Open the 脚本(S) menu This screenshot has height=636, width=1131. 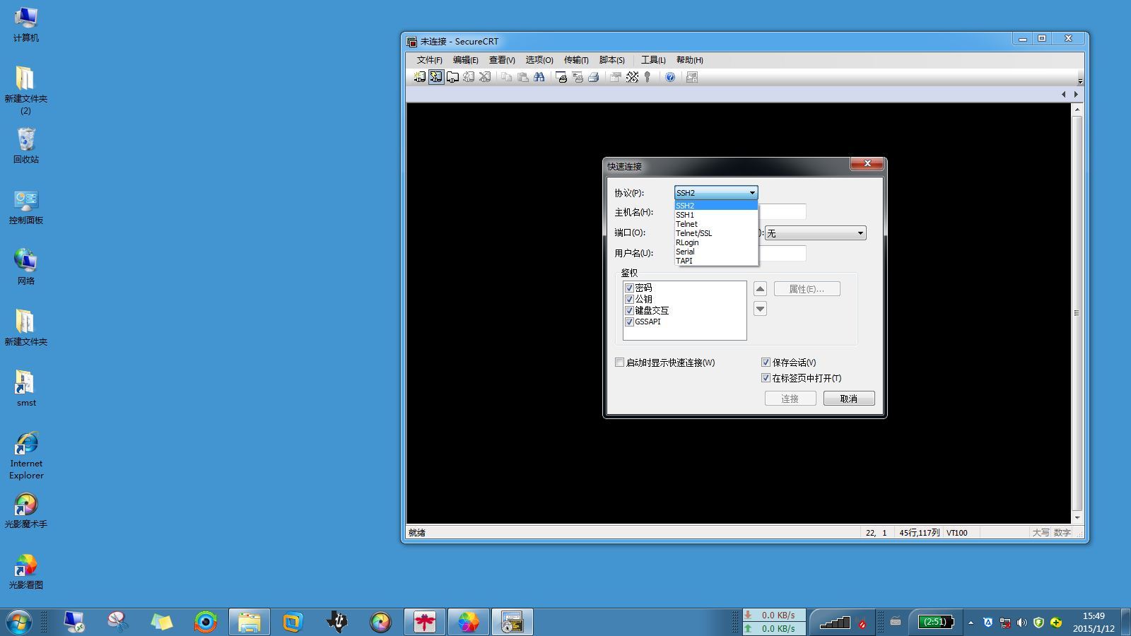[x=611, y=60]
